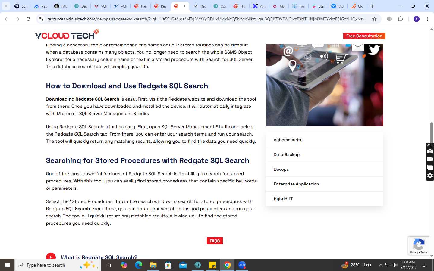Click the Free Consultation button

364,36
